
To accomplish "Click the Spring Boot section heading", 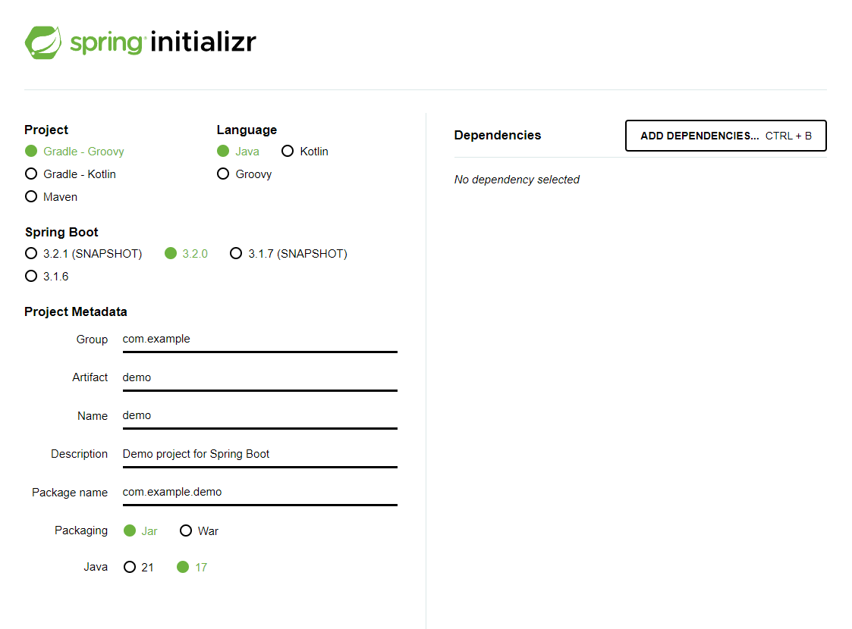I will [61, 233].
